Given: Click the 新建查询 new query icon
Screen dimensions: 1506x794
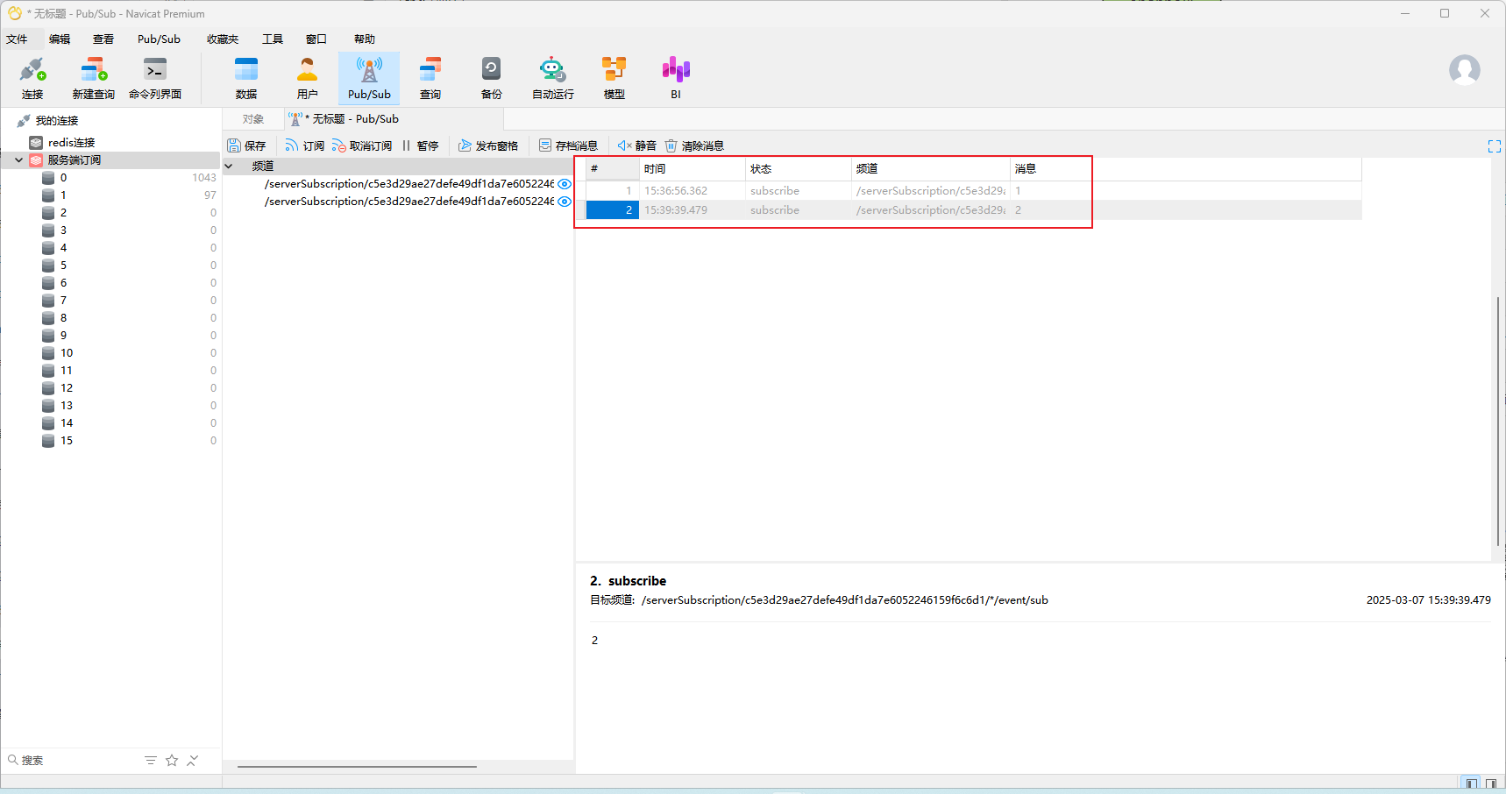Looking at the screenshot, I should coord(93,78).
